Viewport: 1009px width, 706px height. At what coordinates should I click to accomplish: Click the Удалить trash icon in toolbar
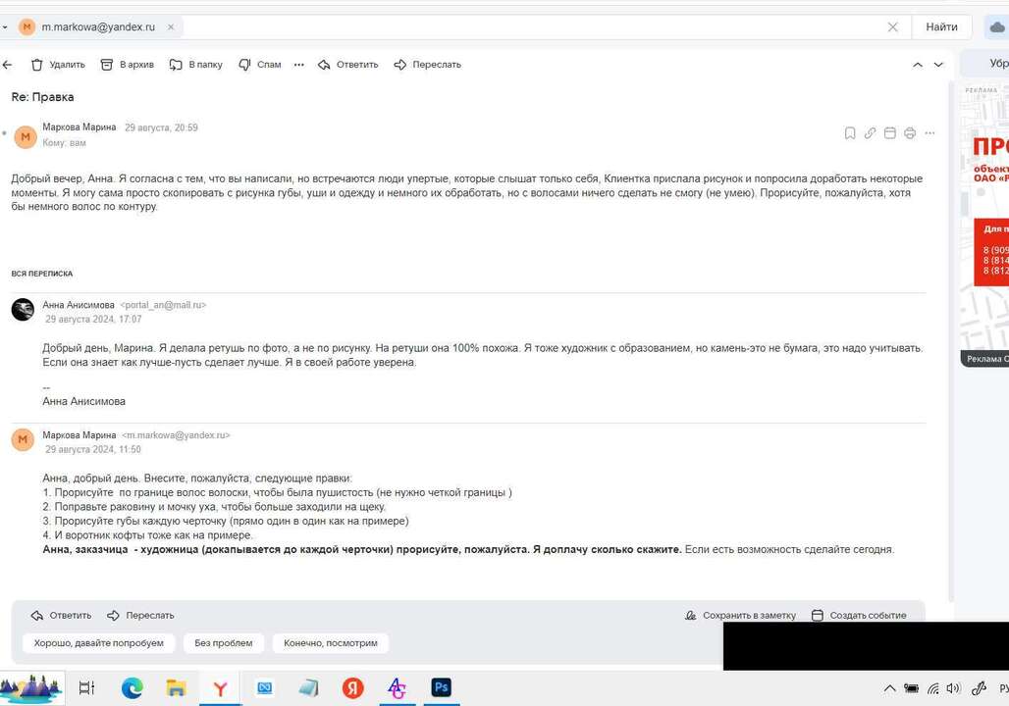(37, 65)
